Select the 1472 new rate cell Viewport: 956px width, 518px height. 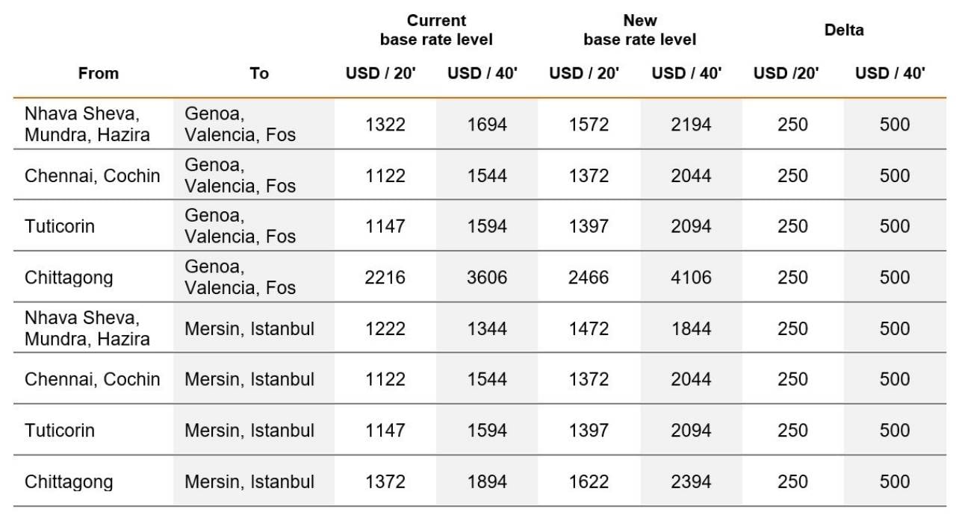pyautogui.click(x=589, y=328)
